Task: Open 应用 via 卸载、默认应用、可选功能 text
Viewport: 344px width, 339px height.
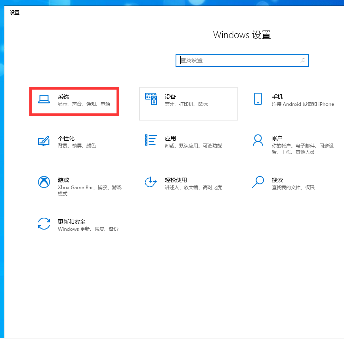Action: (193, 146)
